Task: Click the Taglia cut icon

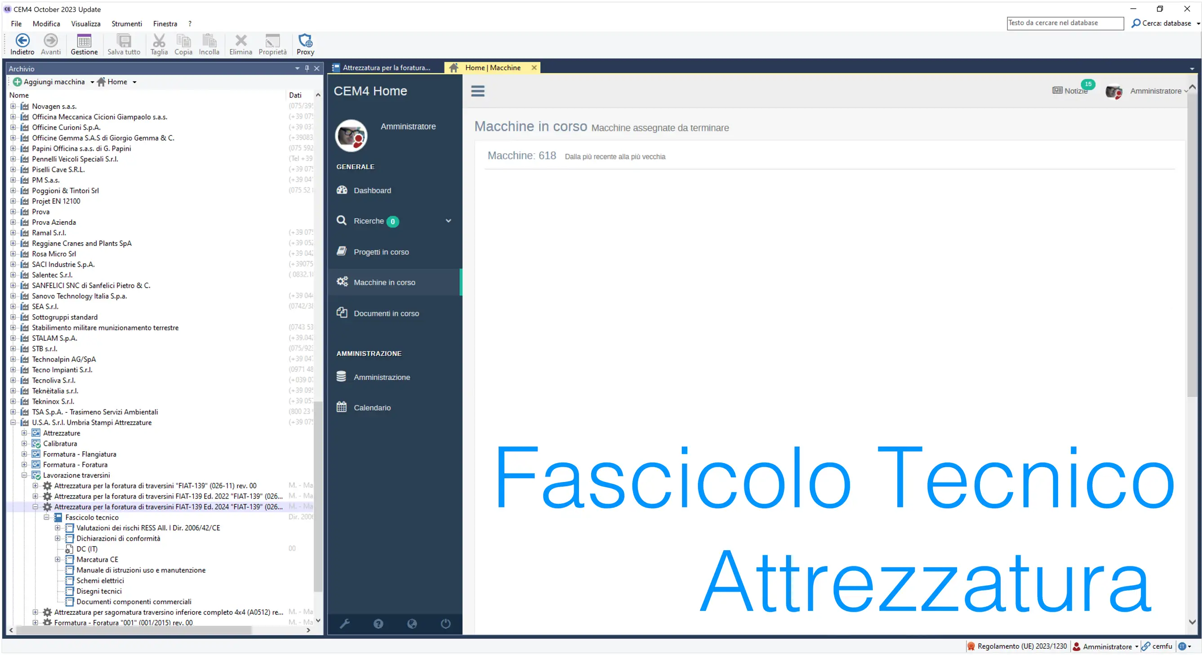Action: 159,45
